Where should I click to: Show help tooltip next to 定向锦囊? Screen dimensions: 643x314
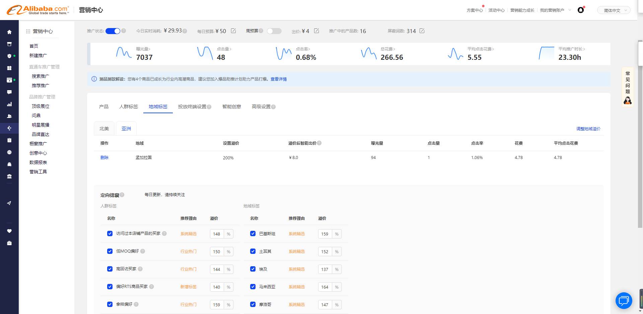122,195
